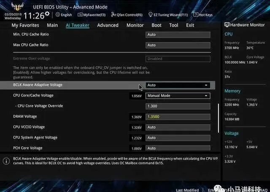
Task: Click PCH Core Voltage Auto field
Action: tap(178, 148)
